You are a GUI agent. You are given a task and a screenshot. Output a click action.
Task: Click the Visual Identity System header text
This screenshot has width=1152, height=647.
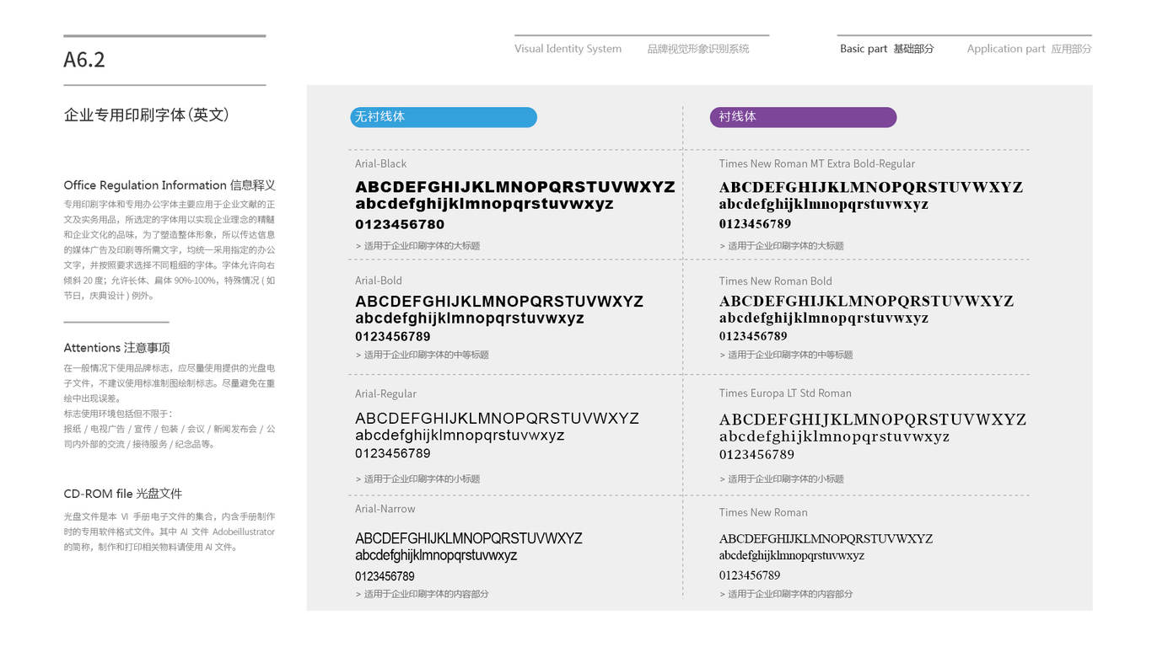pos(568,49)
